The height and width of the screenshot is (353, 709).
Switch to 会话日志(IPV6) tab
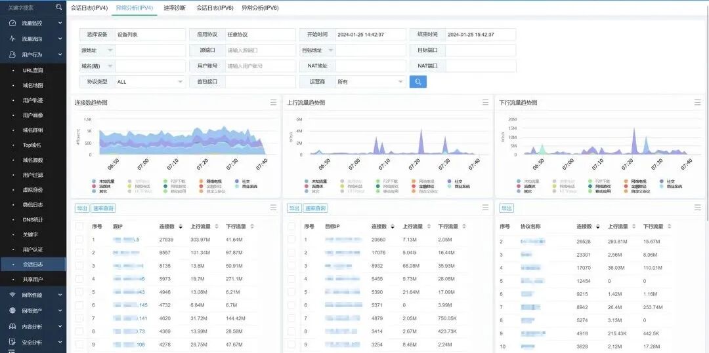pyautogui.click(x=215, y=8)
